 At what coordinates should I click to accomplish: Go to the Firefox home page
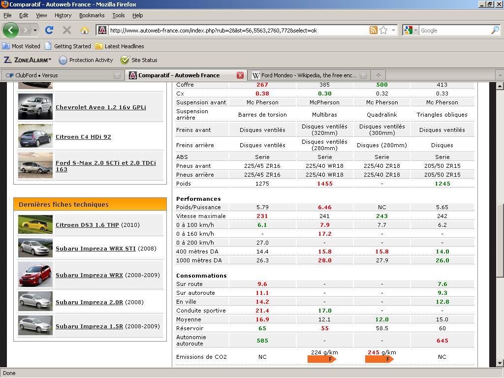84,30
